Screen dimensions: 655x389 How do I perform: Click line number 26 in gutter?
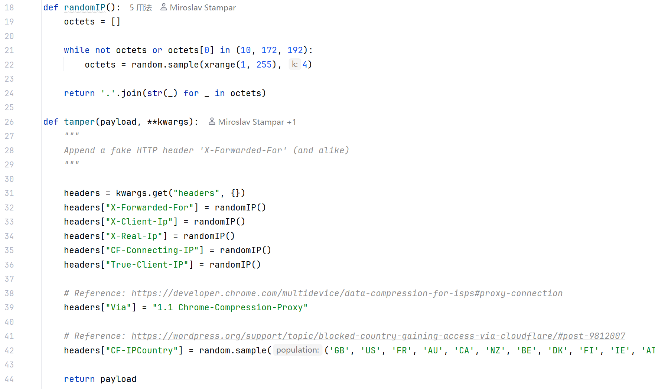9,122
